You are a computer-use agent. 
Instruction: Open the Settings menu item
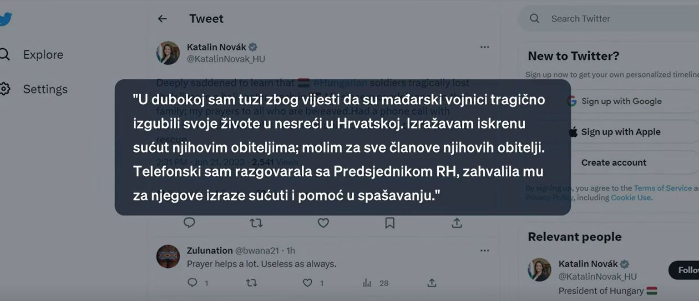pyautogui.click(x=45, y=89)
